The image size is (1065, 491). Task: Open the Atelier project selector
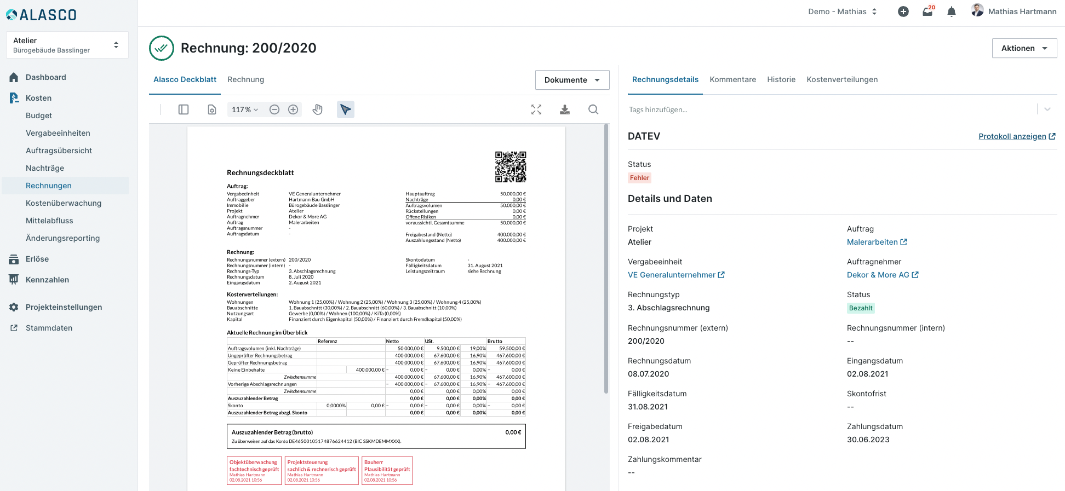pyautogui.click(x=67, y=45)
